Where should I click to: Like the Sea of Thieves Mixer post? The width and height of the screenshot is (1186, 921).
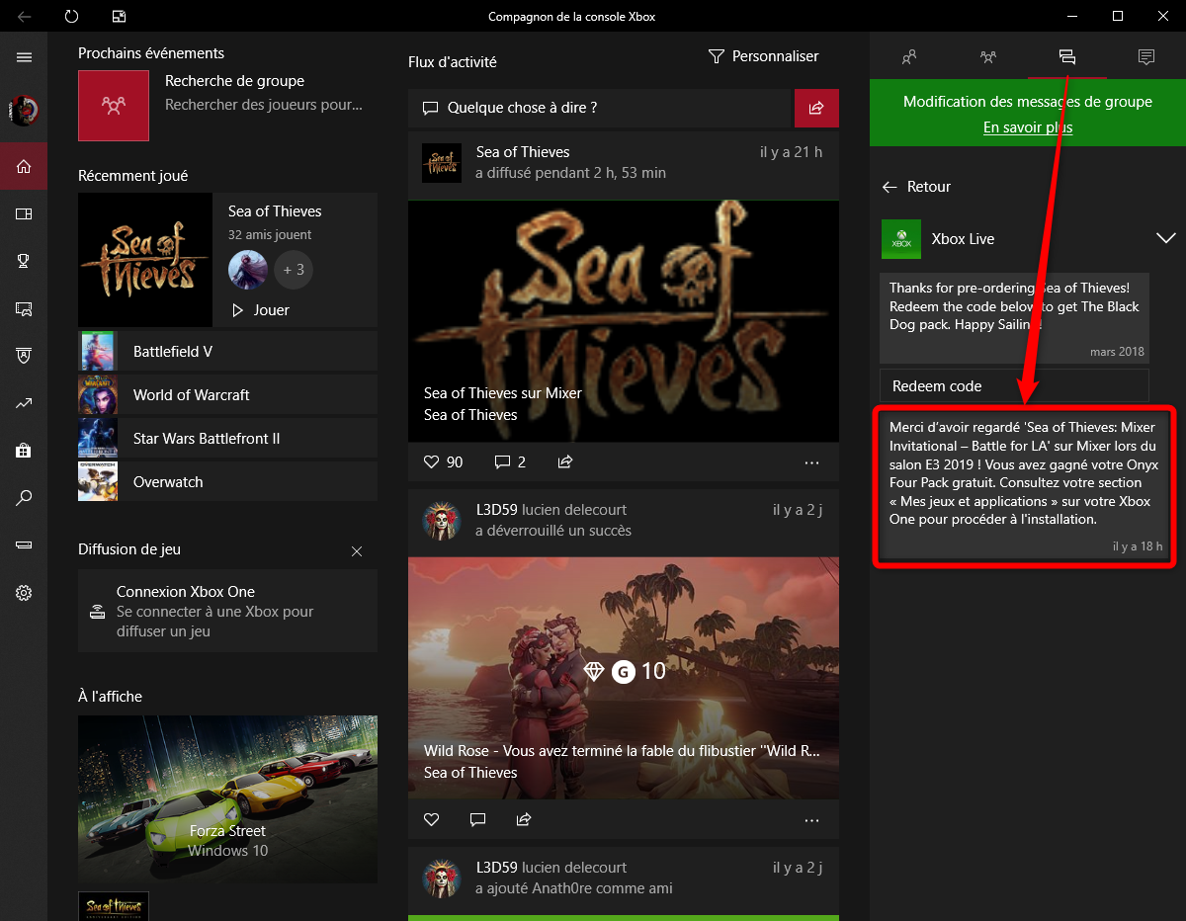[x=431, y=461]
